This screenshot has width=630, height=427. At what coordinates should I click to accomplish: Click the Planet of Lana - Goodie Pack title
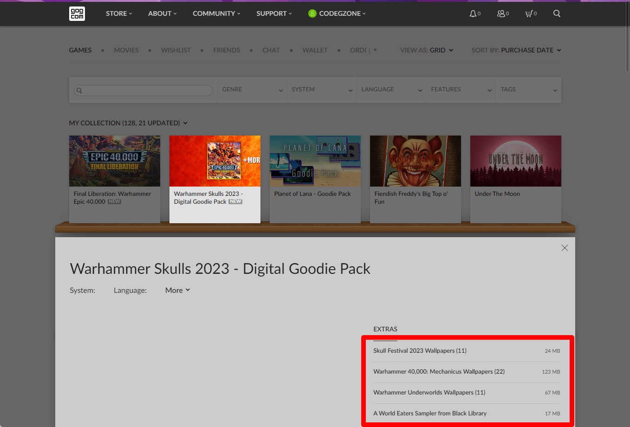(312, 194)
